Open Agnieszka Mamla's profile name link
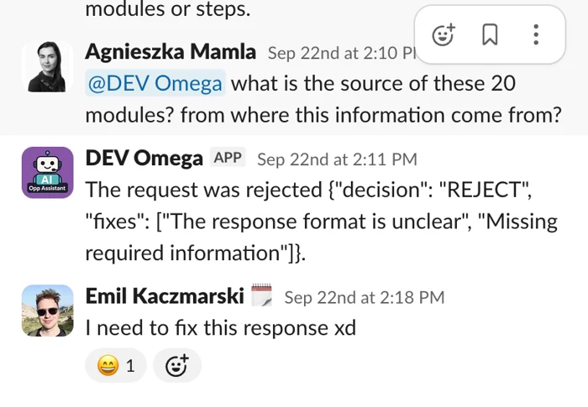The width and height of the screenshot is (588, 407). click(x=171, y=52)
